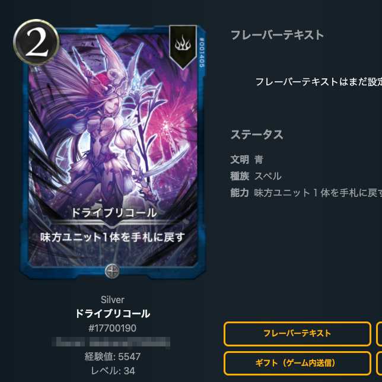Click the レベル: 34 level text
Viewport: 382px width, 382px height.
tap(113, 371)
